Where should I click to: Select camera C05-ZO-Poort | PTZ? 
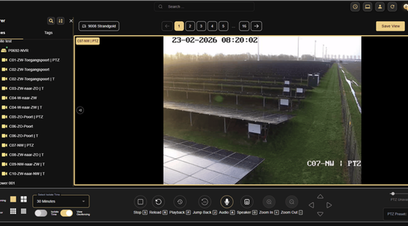tap(22, 117)
